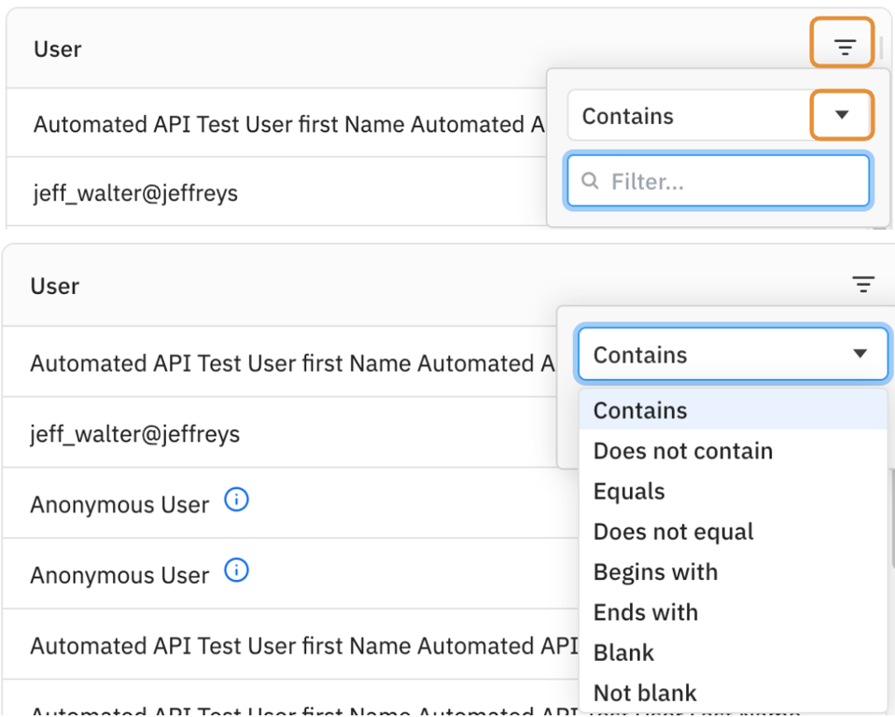Select the highlighted Contains option in list
The image size is (895, 717).
click(x=640, y=411)
